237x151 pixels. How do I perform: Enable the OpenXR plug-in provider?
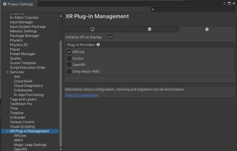pos(69,65)
